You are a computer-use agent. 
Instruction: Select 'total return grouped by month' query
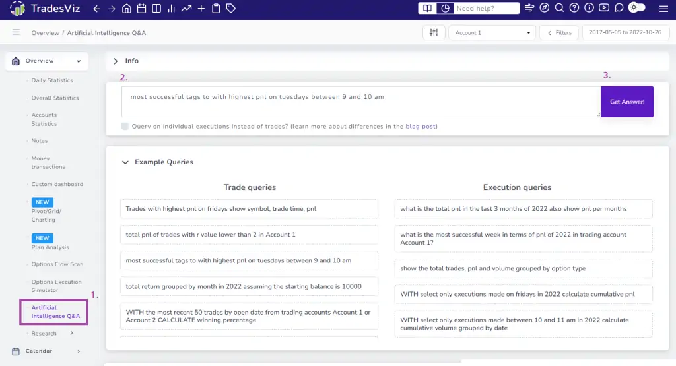coord(249,286)
